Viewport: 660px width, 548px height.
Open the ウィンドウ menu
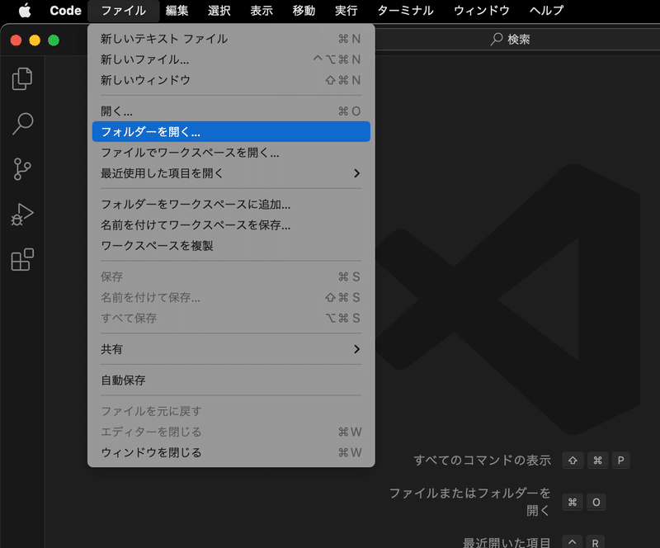coord(482,10)
